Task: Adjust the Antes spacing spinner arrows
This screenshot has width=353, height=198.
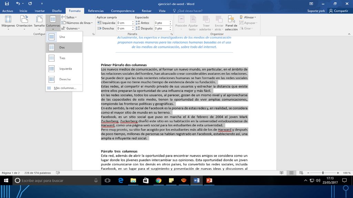Action: 170,23
